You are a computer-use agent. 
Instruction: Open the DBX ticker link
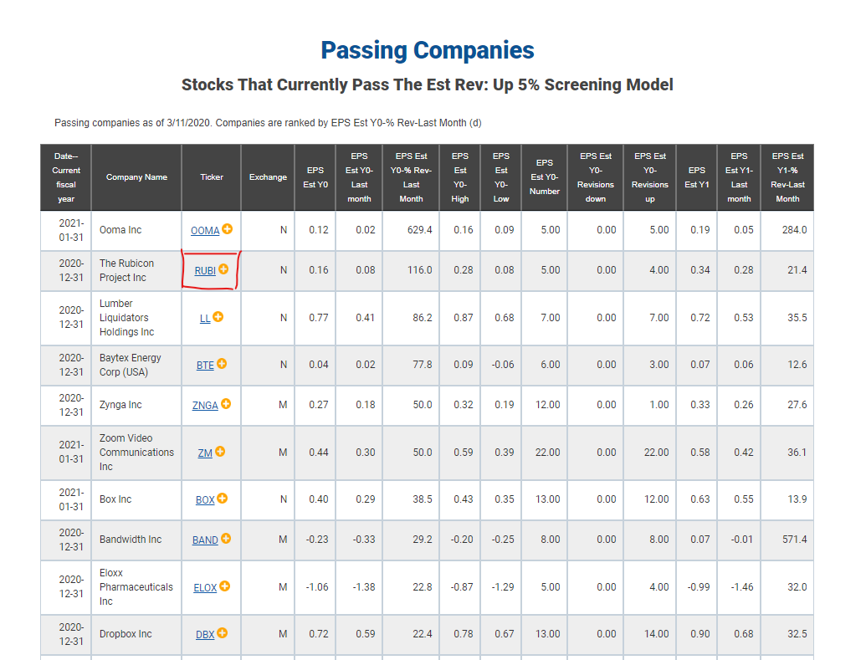click(x=205, y=635)
